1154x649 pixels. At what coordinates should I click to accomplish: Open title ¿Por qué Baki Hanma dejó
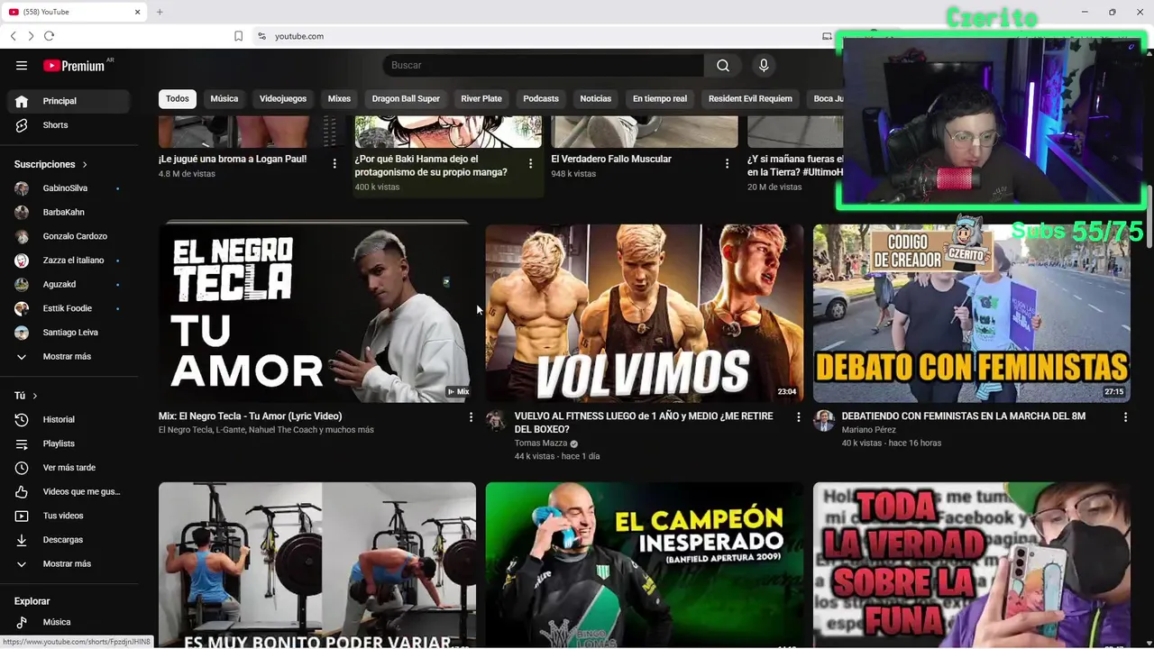pos(431,165)
